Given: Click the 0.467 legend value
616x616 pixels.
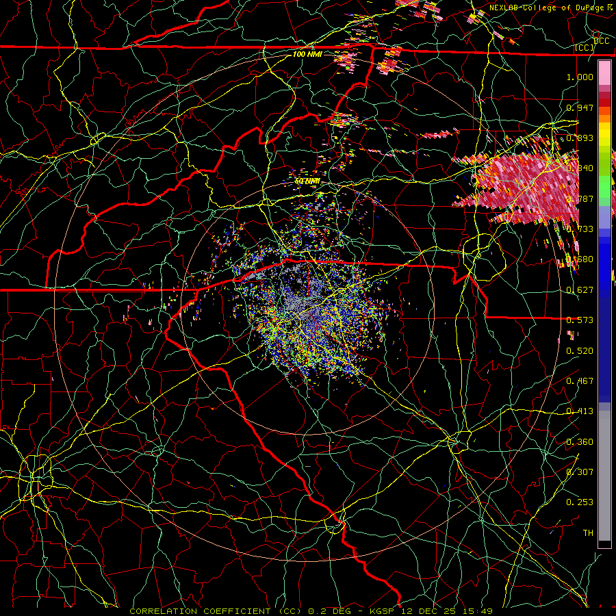Looking at the screenshot, I should pos(580,381).
